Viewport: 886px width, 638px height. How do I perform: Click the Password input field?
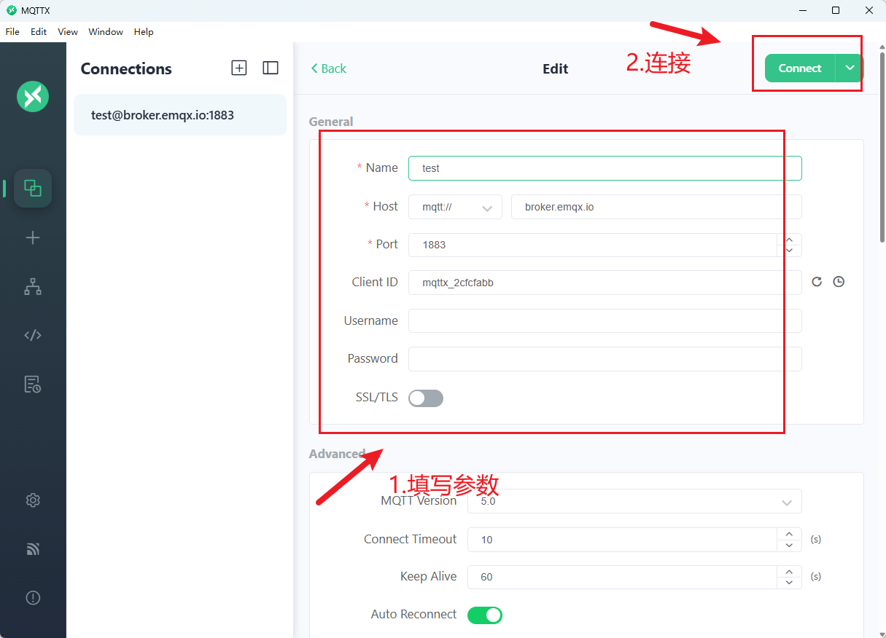click(x=605, y=359)
